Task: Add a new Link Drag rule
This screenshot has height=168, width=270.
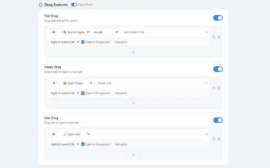Action: click(x=133, y=155)
